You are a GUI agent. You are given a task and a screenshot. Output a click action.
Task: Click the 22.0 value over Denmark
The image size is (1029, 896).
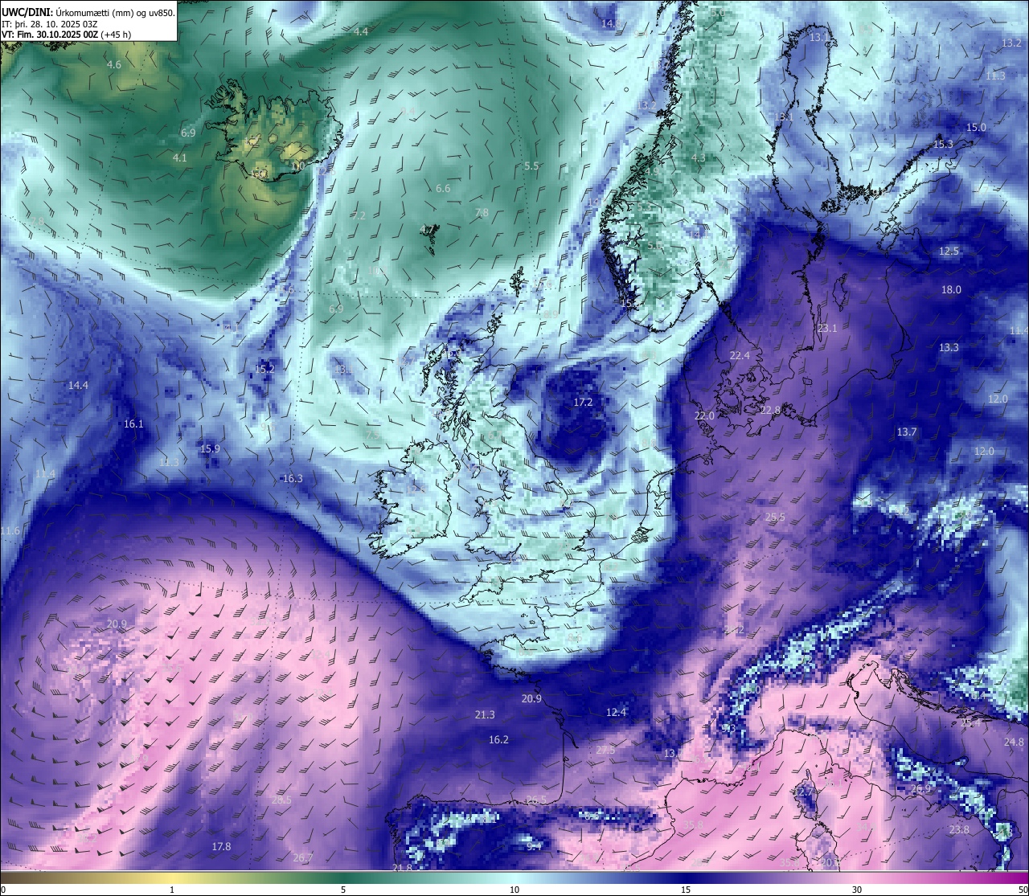point(704,415)
